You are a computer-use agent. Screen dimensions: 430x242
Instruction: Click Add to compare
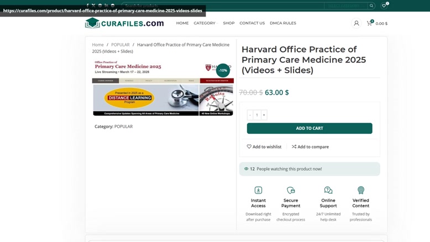tap(310, 146)
